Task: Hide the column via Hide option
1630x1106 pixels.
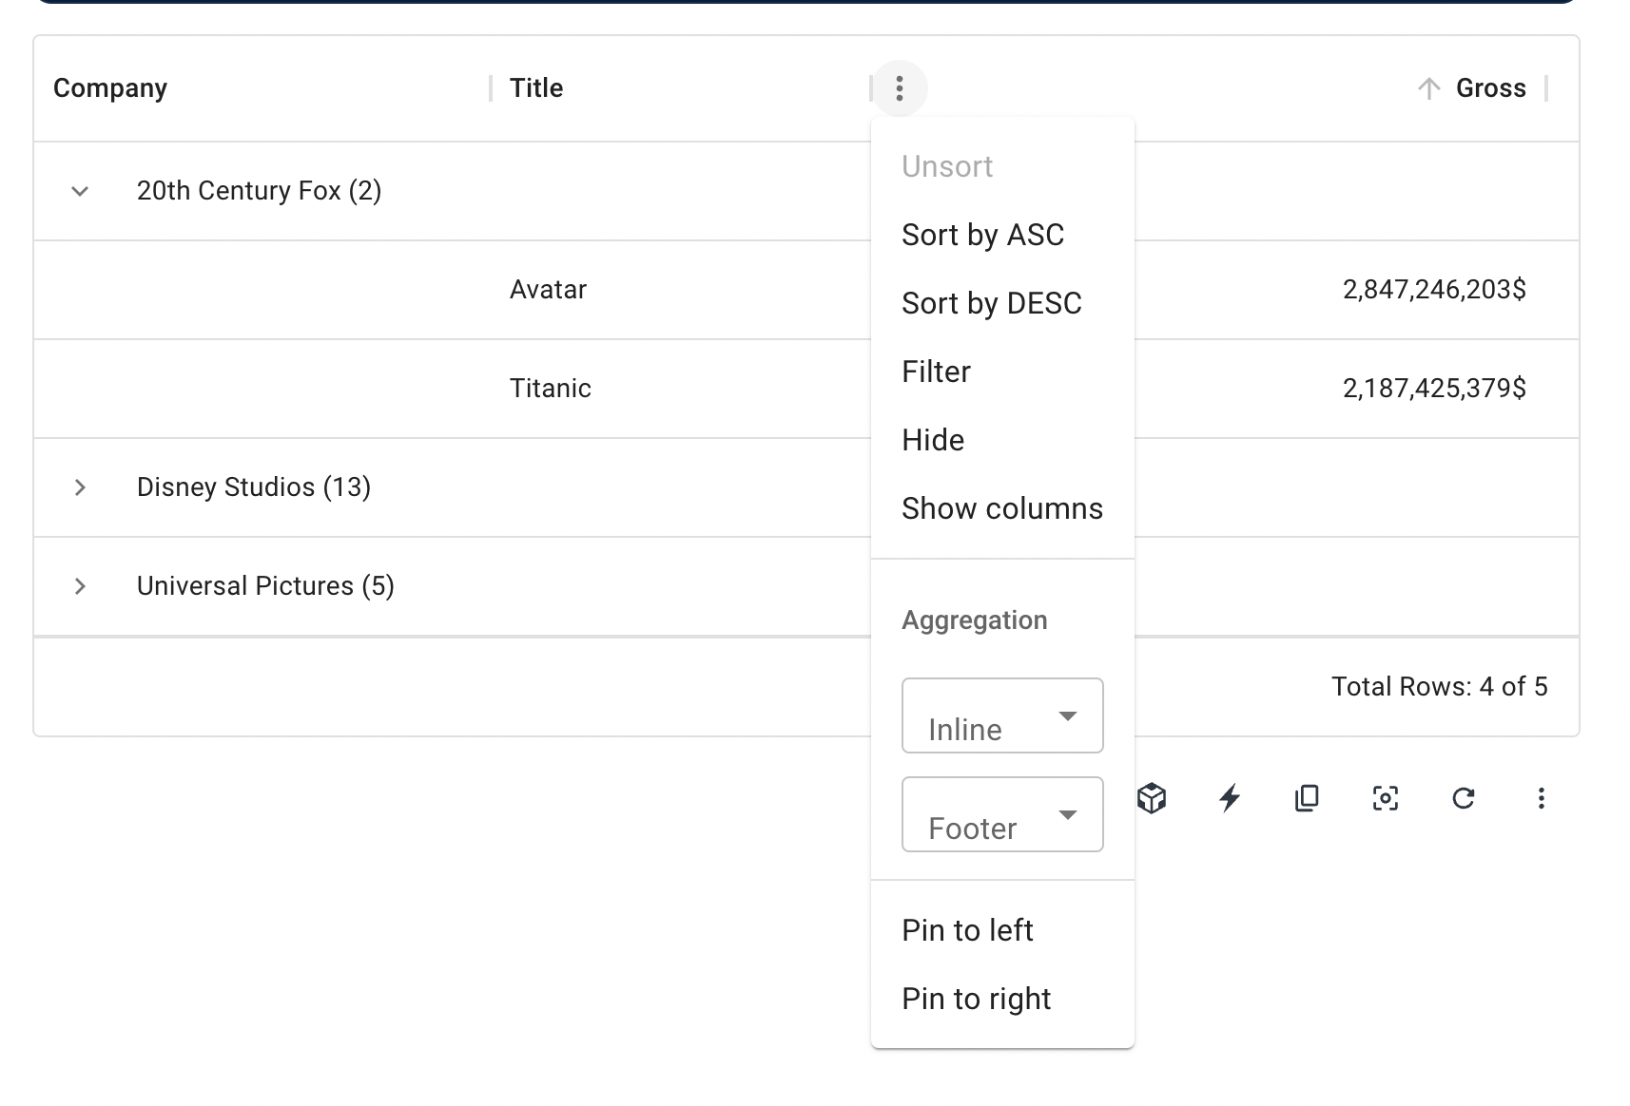Action: tap(933, 440)
